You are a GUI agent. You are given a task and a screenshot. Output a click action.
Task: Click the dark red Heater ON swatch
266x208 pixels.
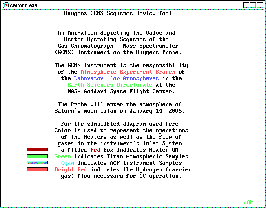pyautogui.click(x=37, y=150)
